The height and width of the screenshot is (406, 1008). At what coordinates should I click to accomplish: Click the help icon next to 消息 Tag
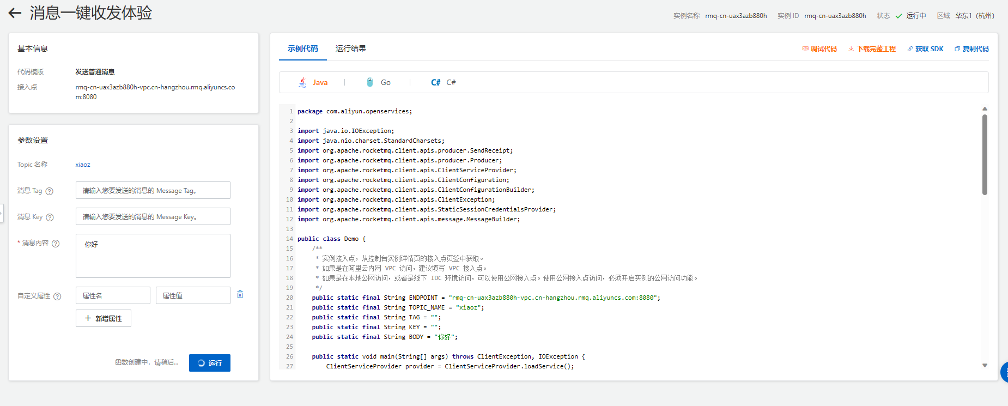click(x=50, y=191)
